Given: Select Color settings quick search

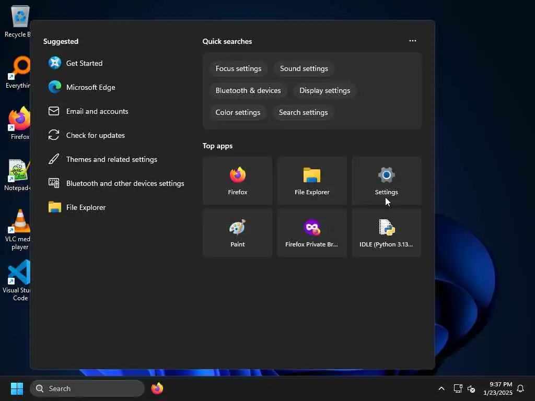Looking at the screenshot, I should (x=238, y=112).
